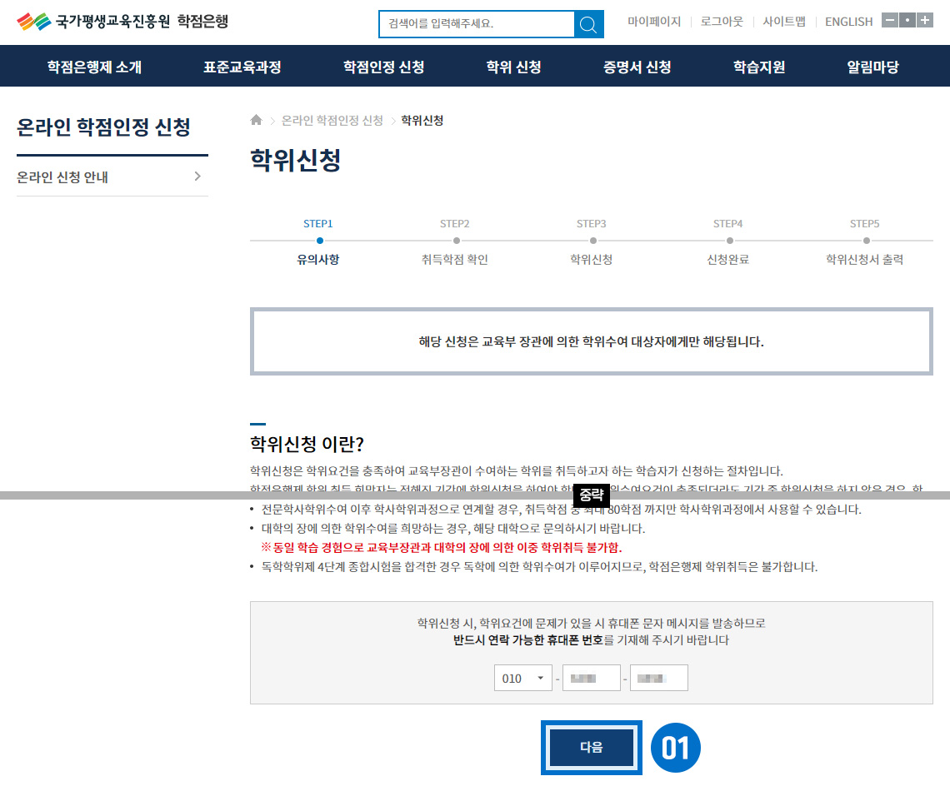Viewport: 950px width, 791px height.
Task: Open the 학위 신청 menu
Action: pos(514,67)
